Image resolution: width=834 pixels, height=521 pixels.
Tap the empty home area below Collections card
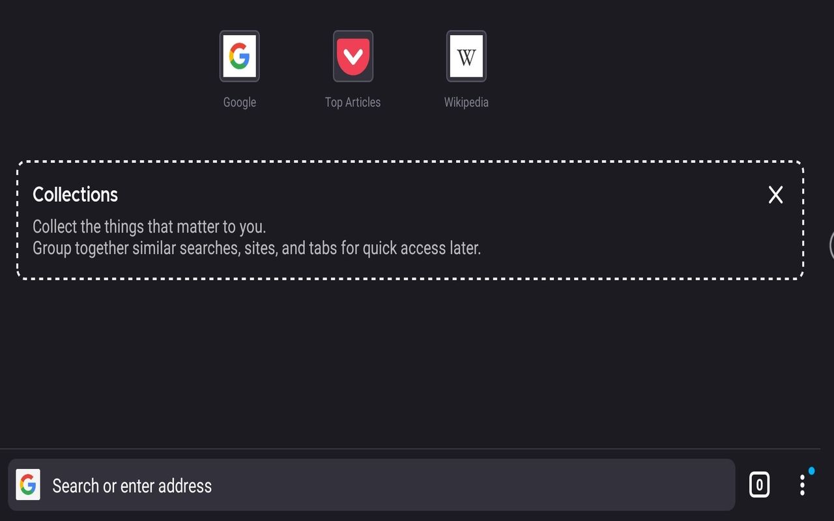coord(417,365)
